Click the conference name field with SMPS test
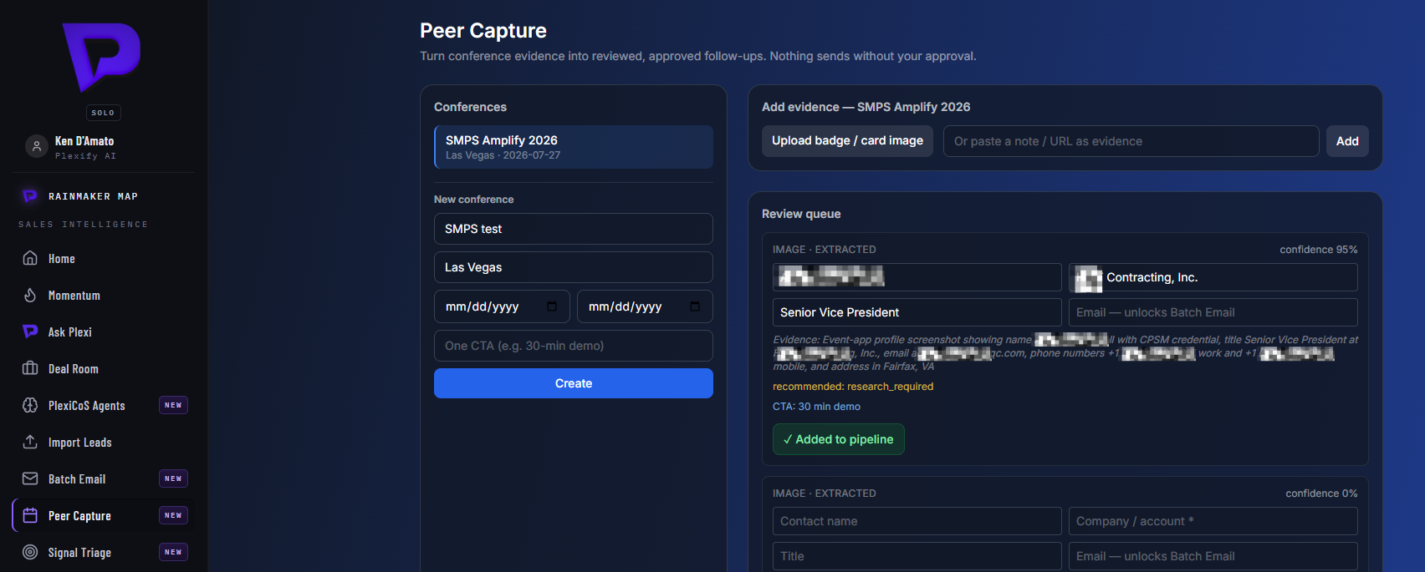The height and width of the screenshot is (572, 1425). (x=574, y=229)
